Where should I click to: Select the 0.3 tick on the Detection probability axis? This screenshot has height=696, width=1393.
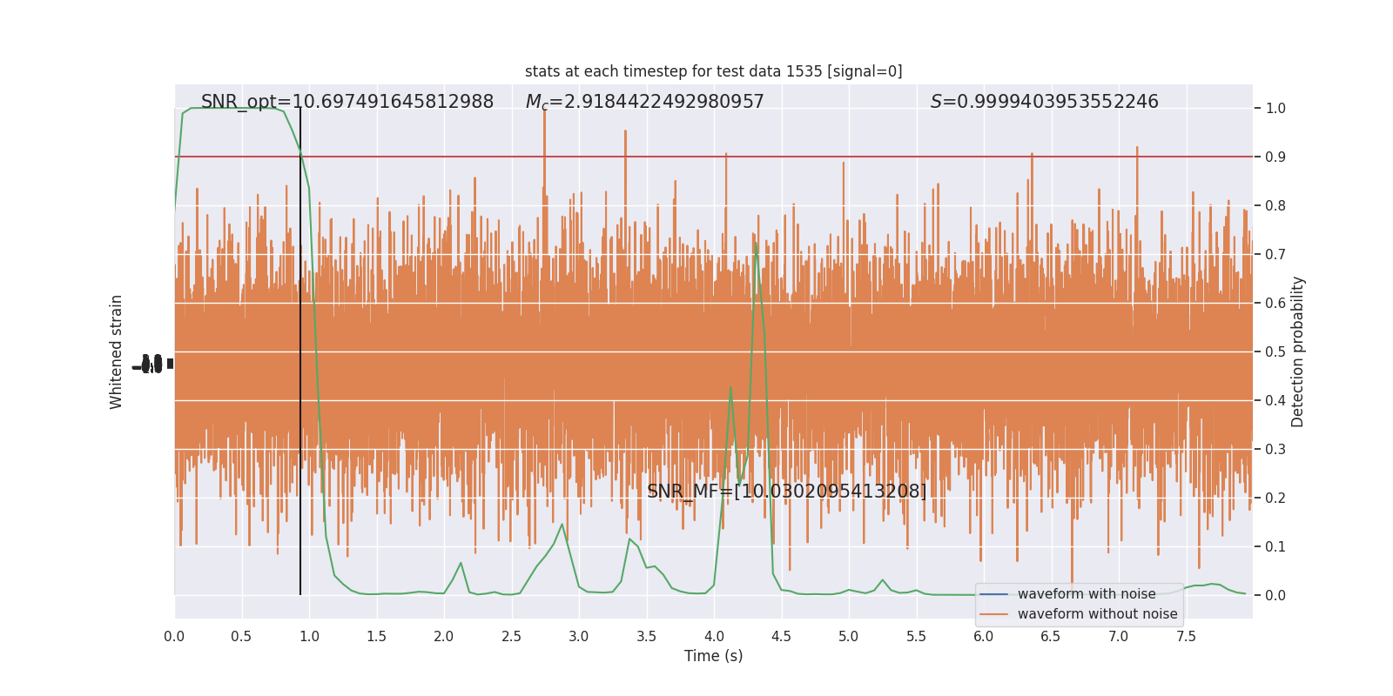coord(1275,449)
